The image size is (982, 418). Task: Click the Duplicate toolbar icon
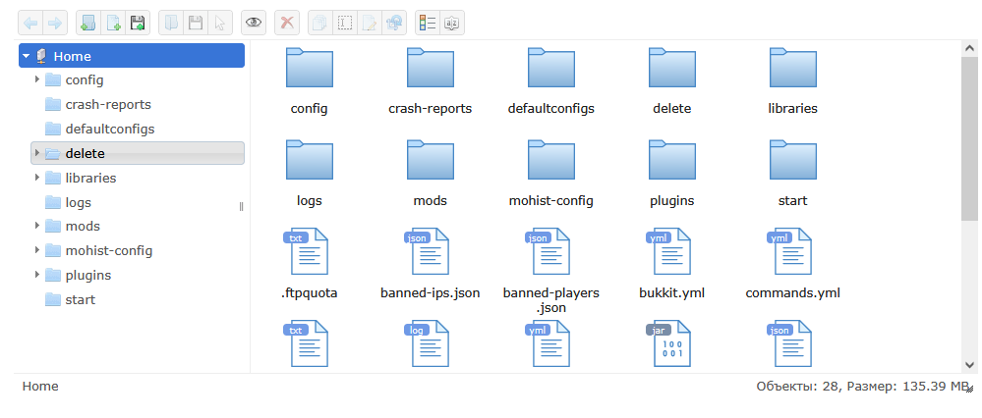[320, 24]
